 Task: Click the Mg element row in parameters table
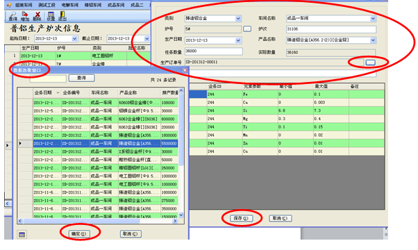(287, 119)
